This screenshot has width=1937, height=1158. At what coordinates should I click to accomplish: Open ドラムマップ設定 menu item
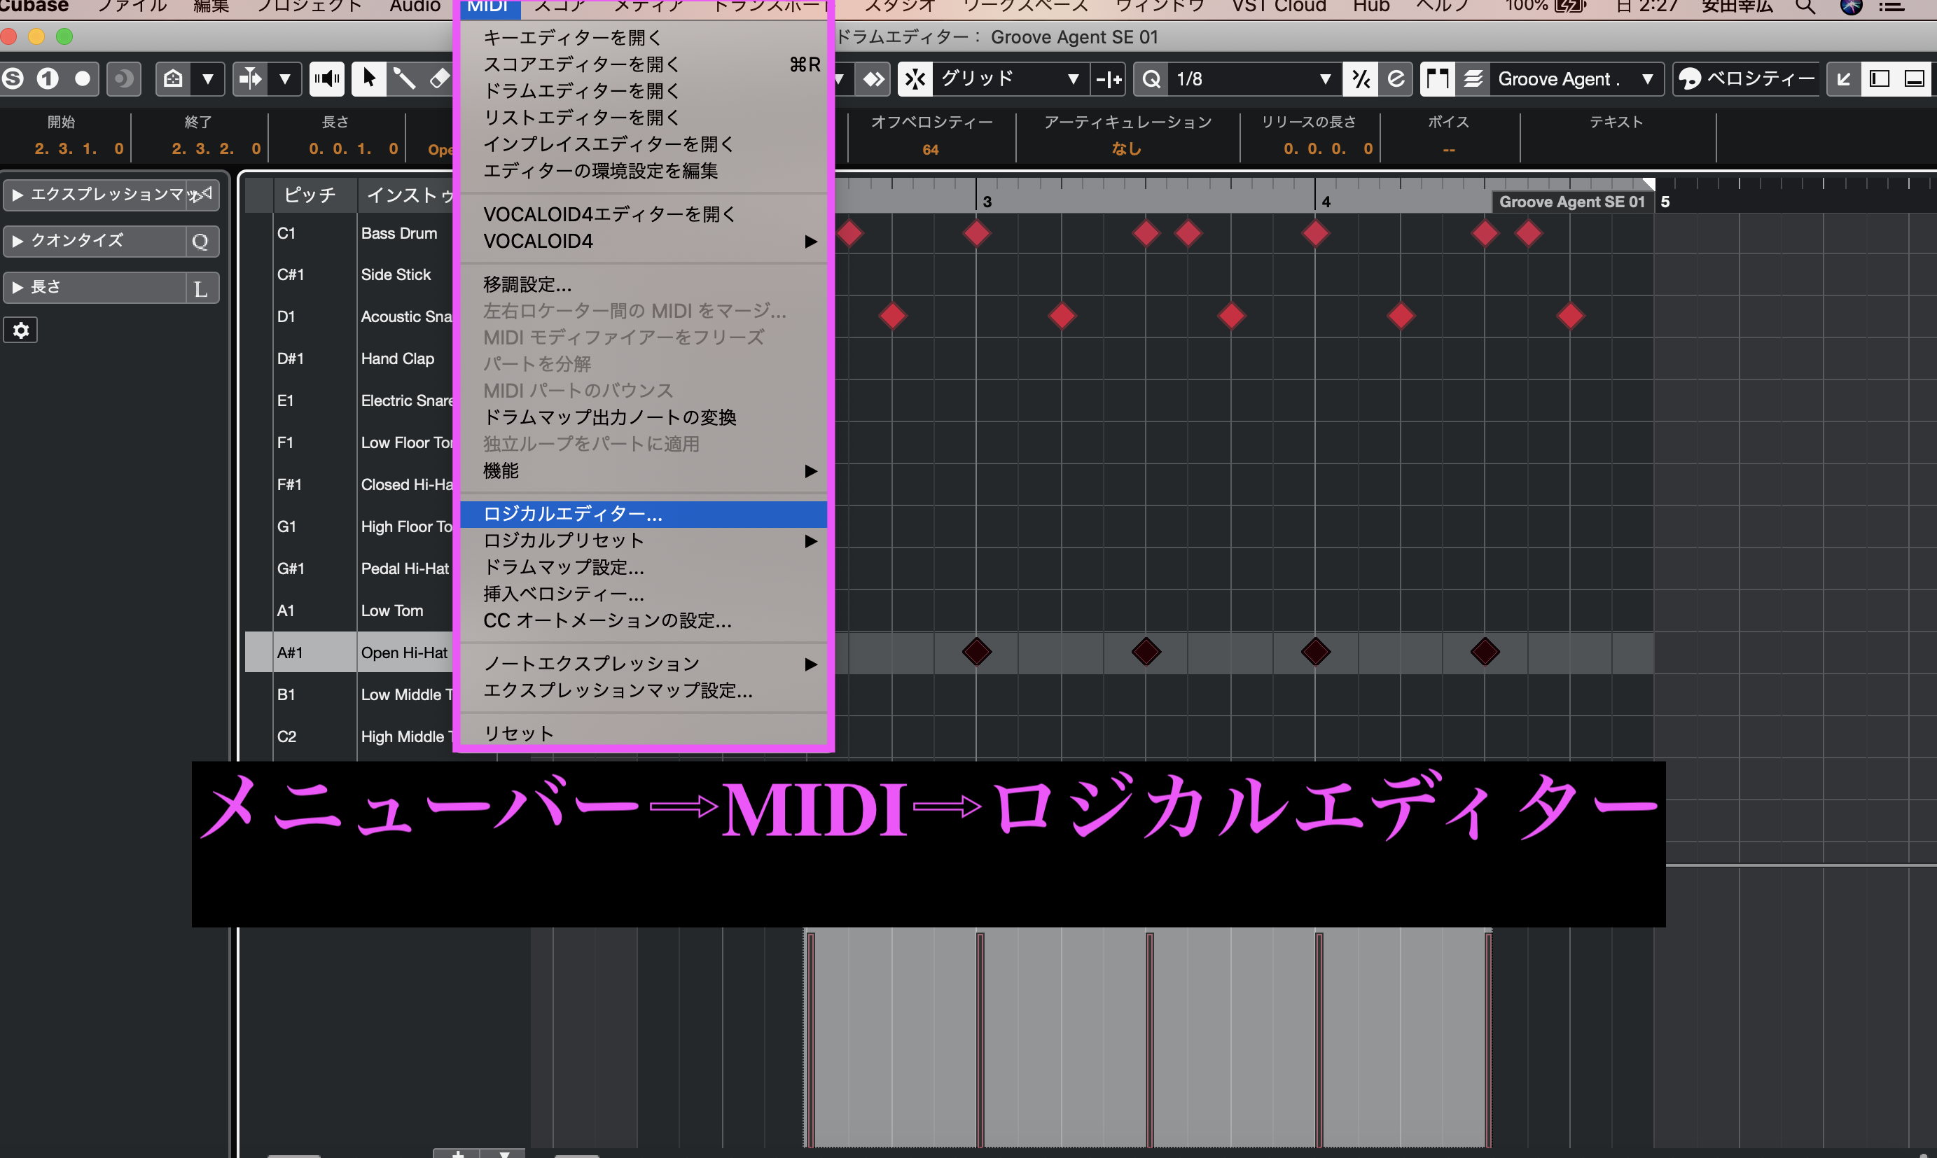coord(562,567)
